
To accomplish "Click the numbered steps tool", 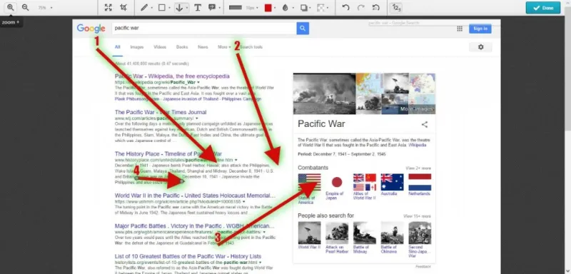I will [x=395, y=8].
